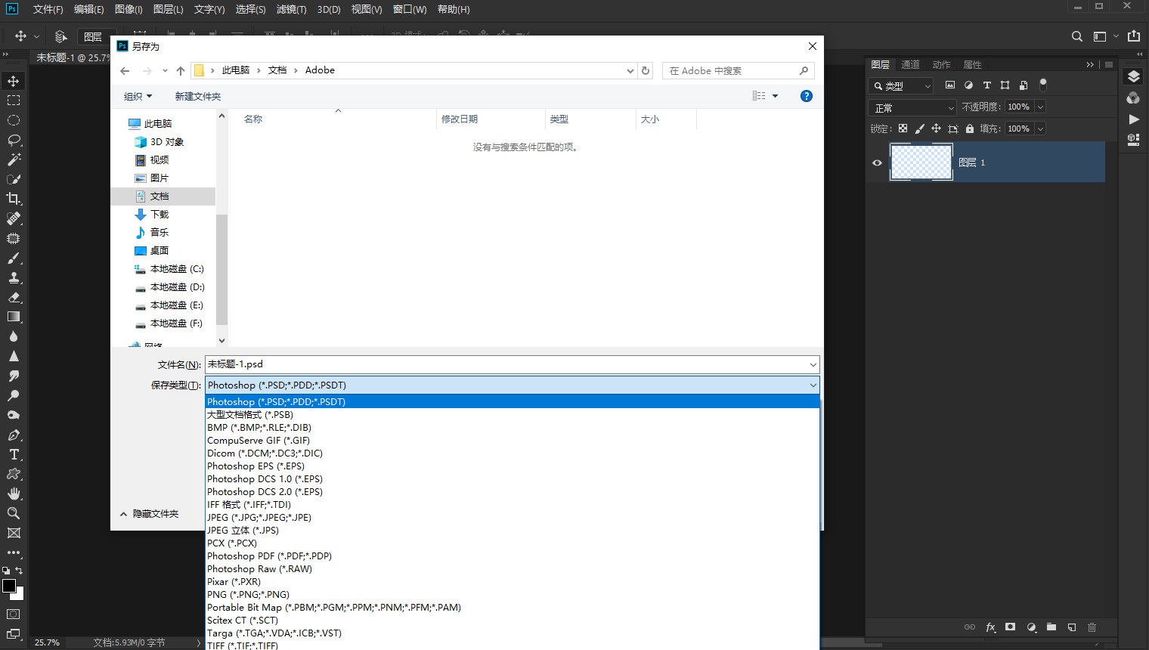Select the Crop tool
The width and height of the screenshot is (1149, 650).
(x=14, y=199)
